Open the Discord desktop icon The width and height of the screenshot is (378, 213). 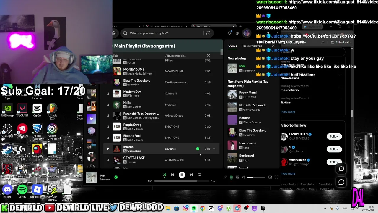click(x=7, y=191)
